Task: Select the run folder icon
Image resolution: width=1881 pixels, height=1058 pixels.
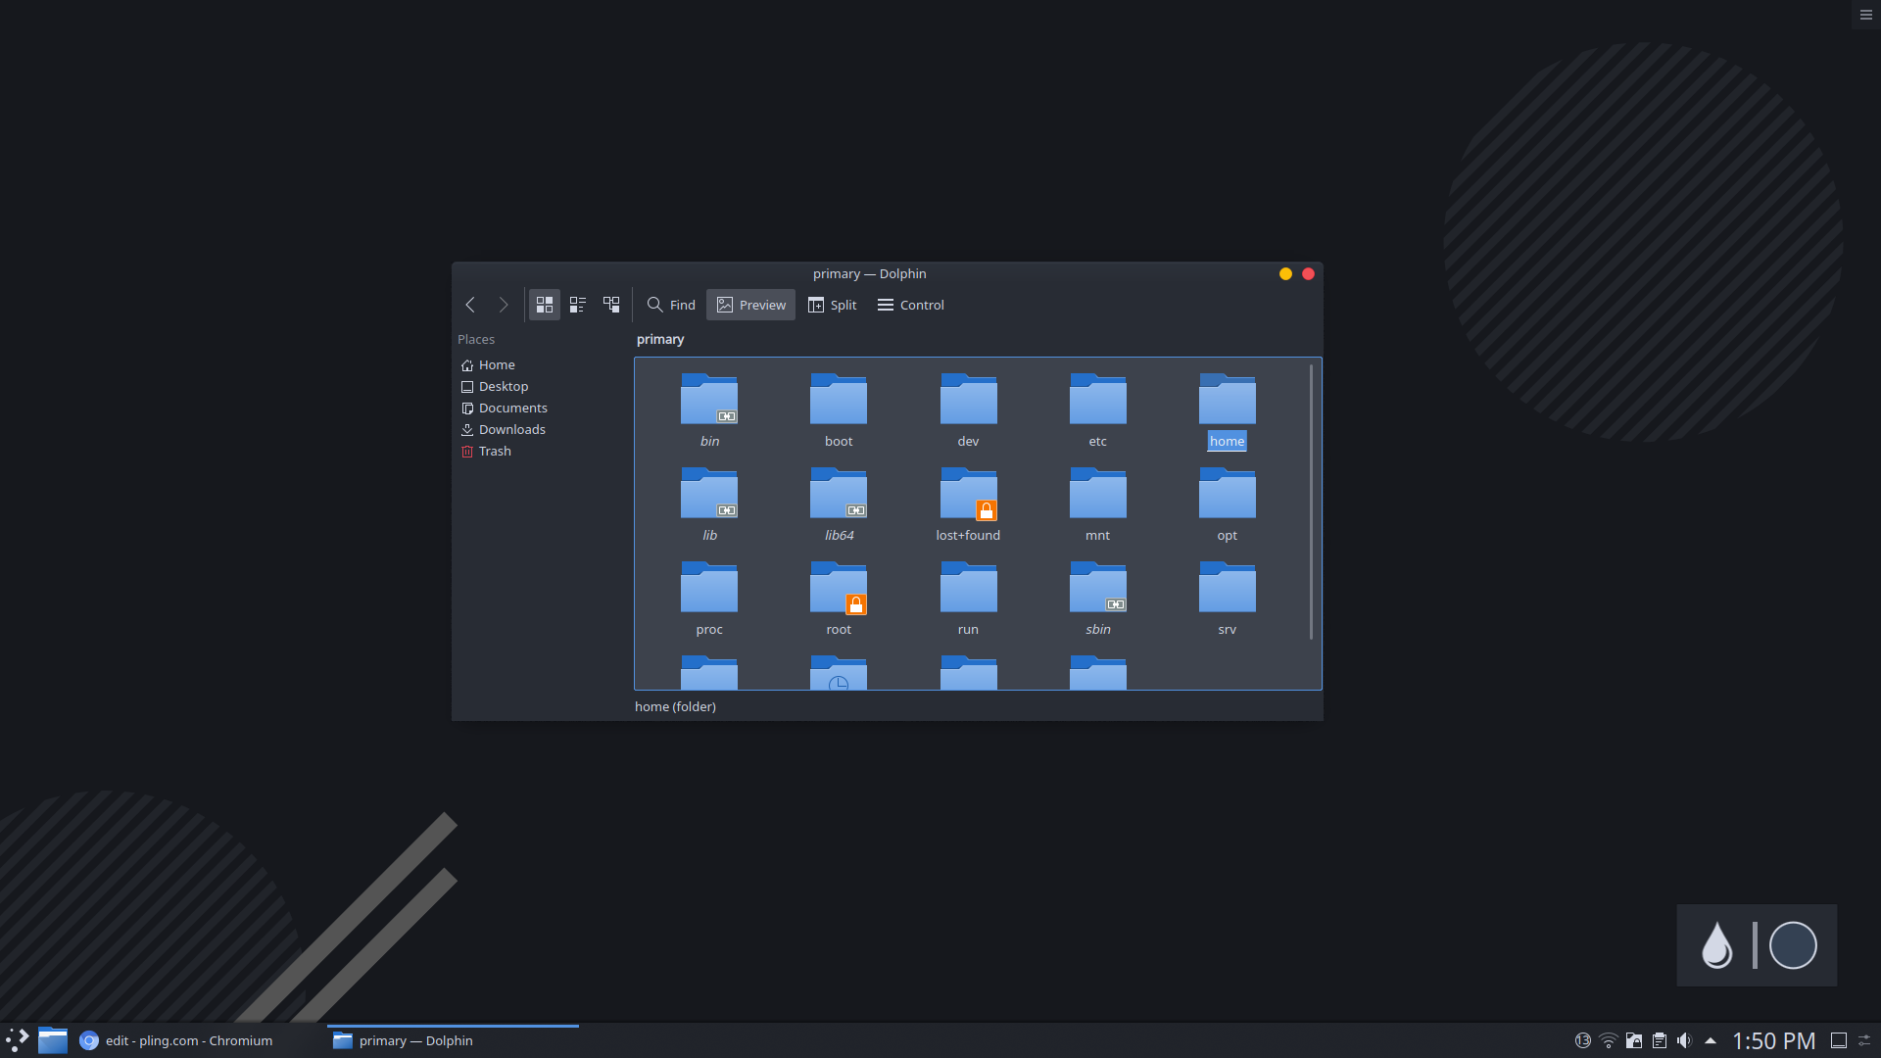Action: pyautogui.click(x=968, y=587)
